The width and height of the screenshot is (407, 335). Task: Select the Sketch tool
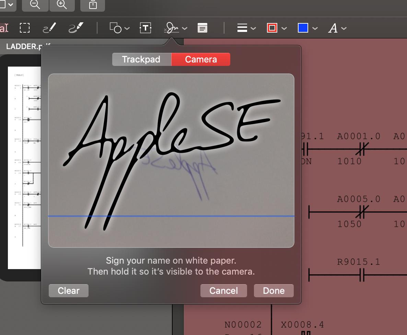[x=49, y=28]
